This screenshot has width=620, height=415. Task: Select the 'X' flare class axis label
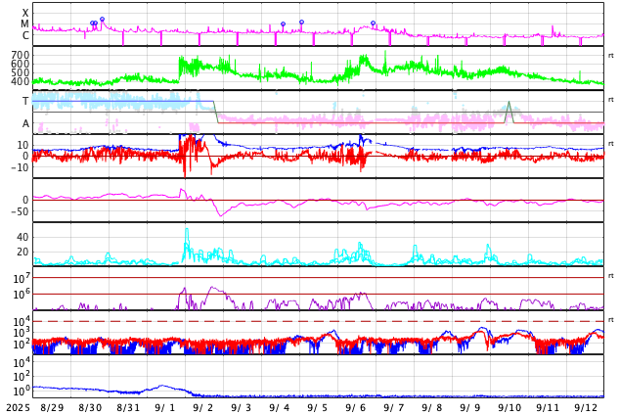click(25, 13)
